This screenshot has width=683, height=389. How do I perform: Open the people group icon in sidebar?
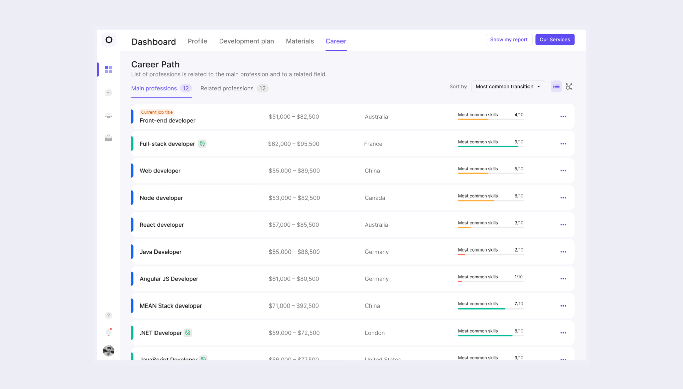(x=109, y=115)
